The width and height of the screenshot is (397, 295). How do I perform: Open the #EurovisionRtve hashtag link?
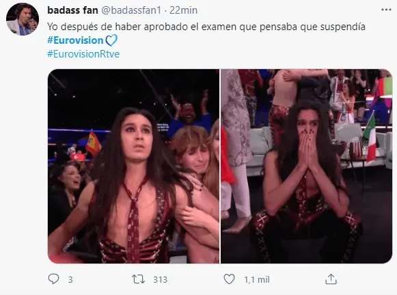[83, 54]
